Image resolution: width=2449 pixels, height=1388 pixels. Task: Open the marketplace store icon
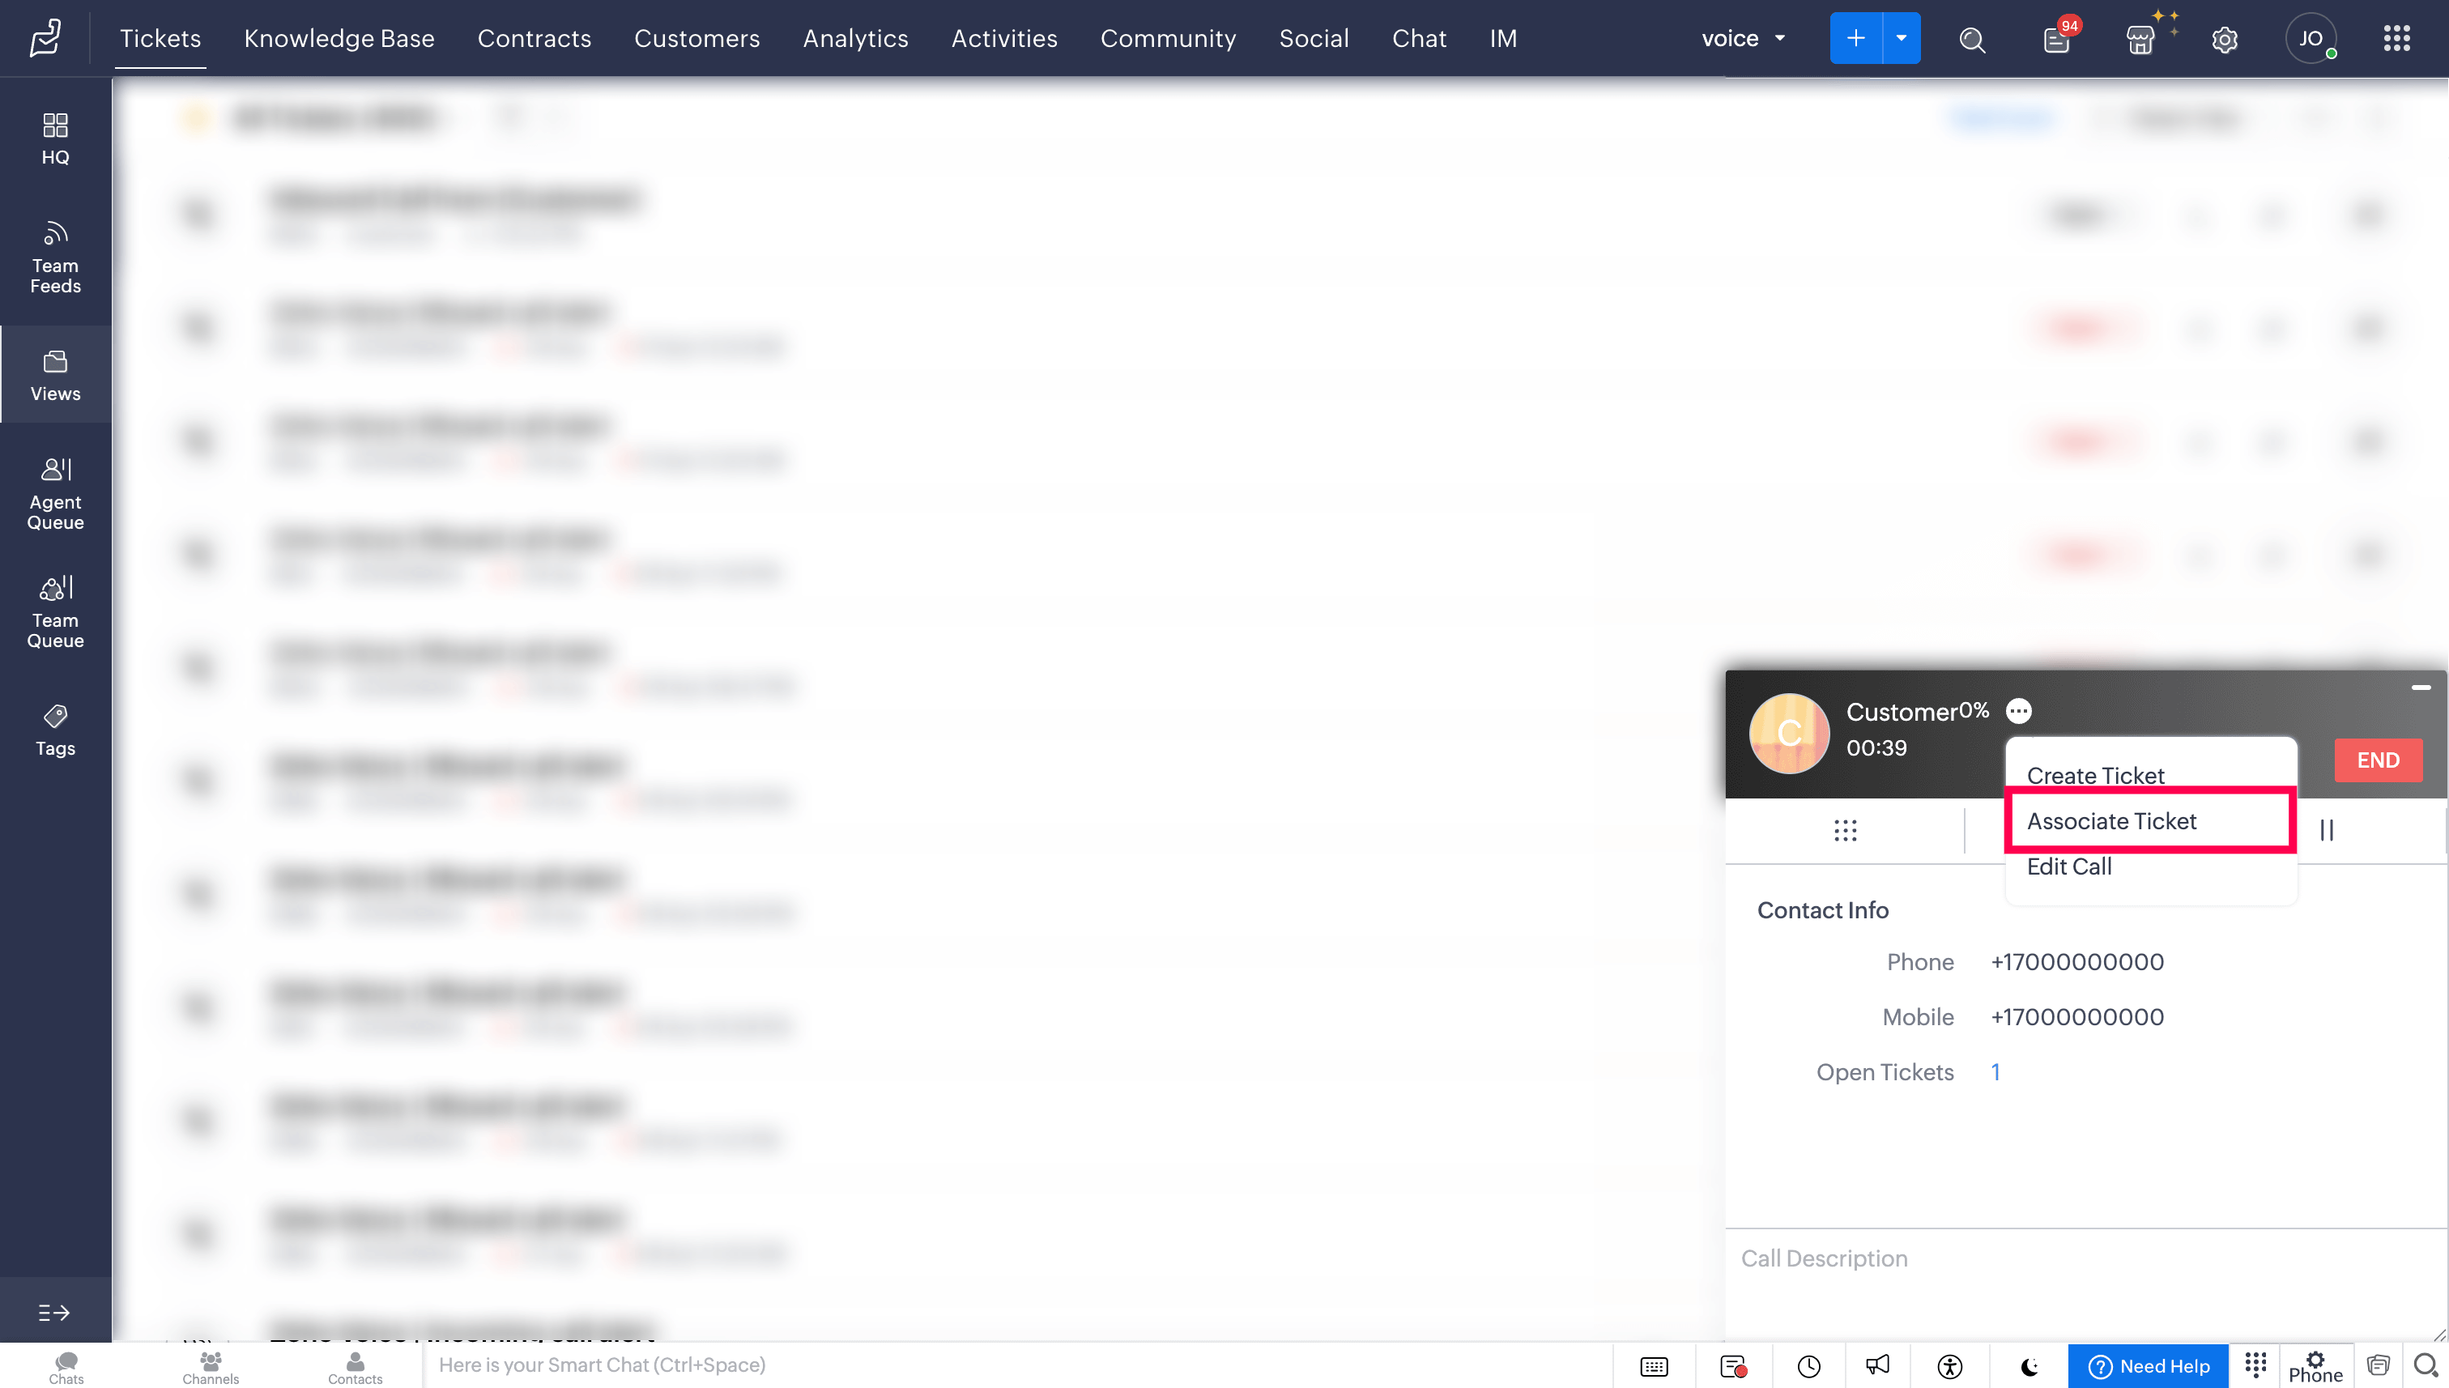coord(2140,39)
